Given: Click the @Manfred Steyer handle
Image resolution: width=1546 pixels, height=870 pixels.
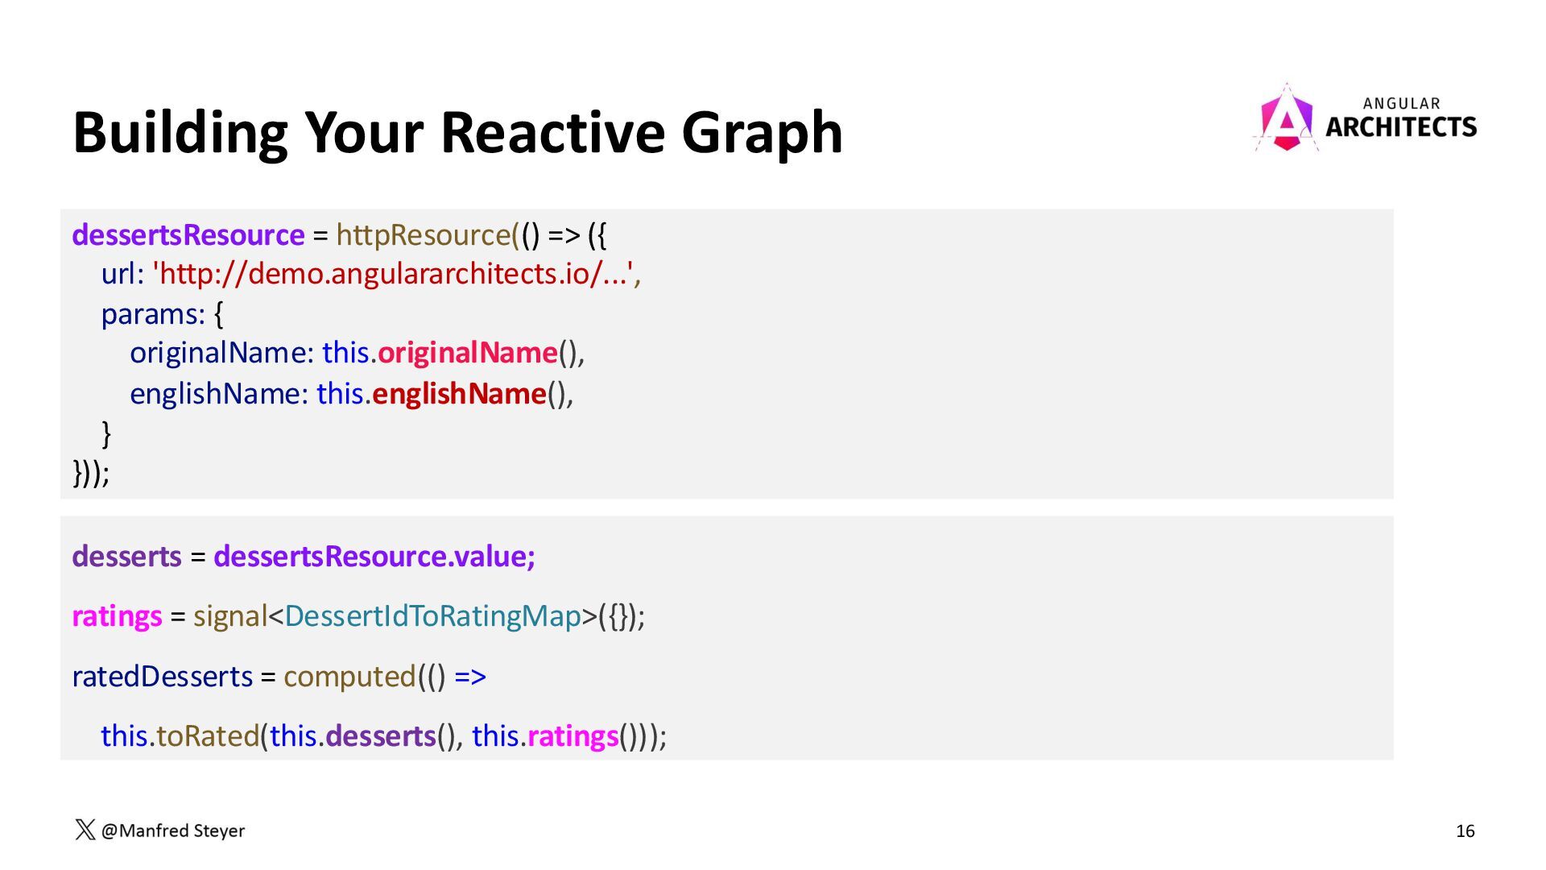Looking at the screenshot, I should [x=173, y=831].
